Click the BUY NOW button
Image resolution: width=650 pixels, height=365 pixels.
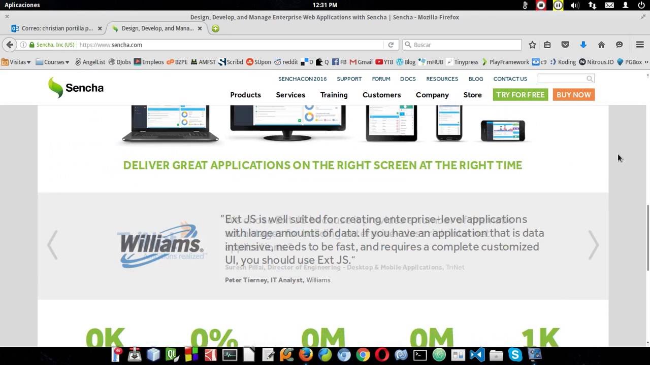click(x=573, y=95)
